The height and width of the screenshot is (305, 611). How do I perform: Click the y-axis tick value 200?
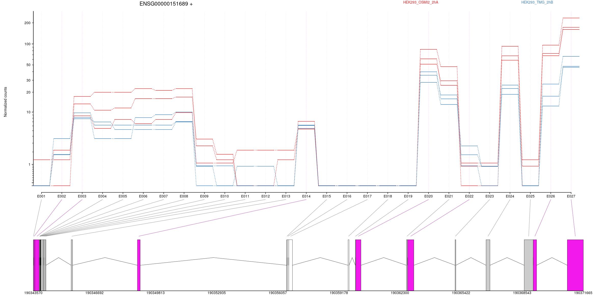point(27,23)
